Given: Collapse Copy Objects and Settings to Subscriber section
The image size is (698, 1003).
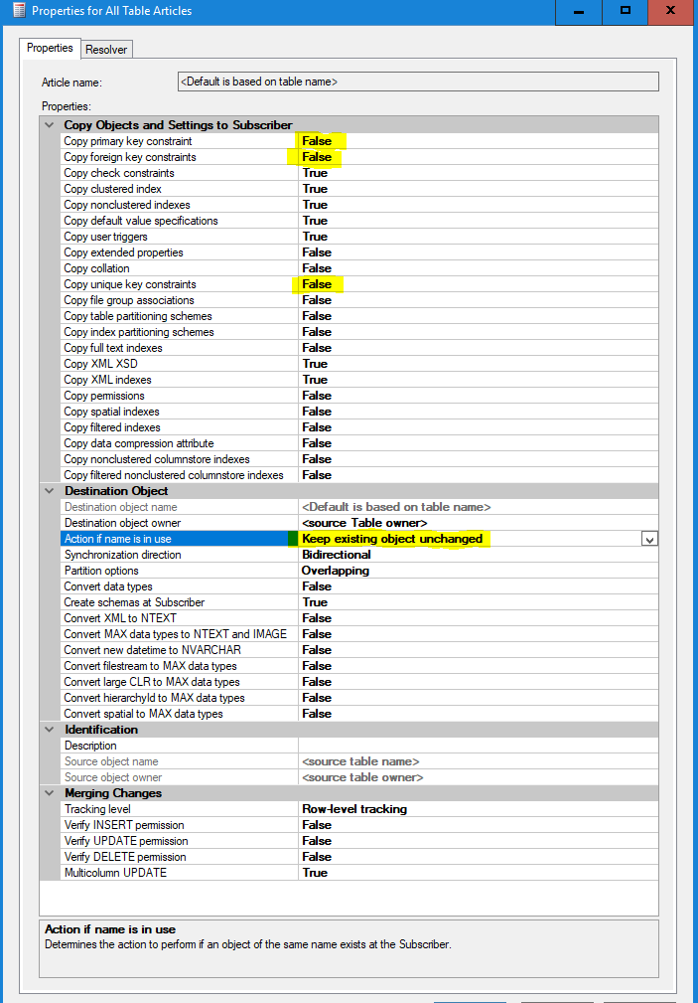Looking at the screenshot, I should 50,125.
